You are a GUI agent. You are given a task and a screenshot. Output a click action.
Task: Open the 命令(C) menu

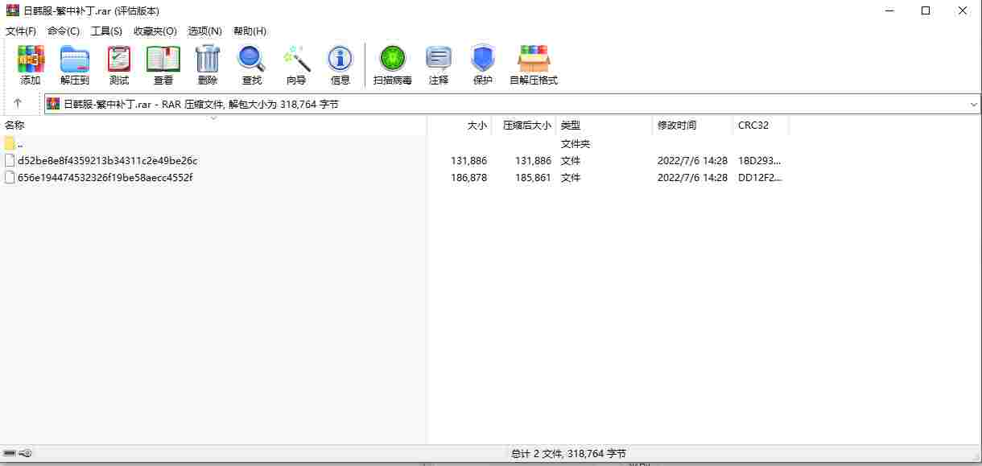(64, 31)
